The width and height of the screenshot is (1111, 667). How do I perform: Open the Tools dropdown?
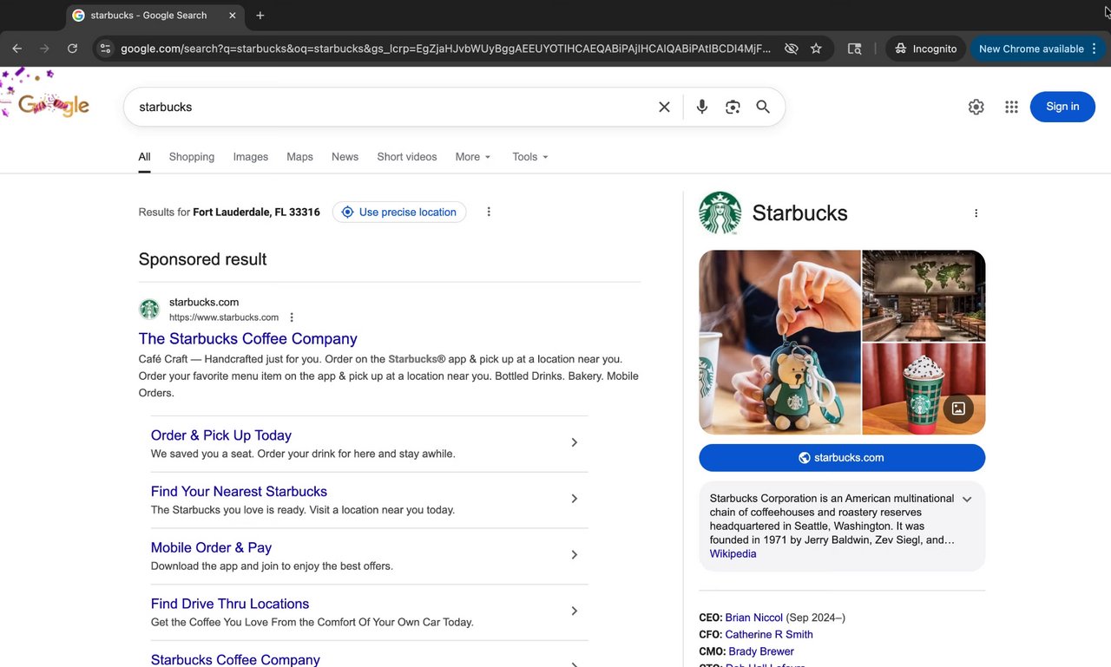(x=530, y=157)
